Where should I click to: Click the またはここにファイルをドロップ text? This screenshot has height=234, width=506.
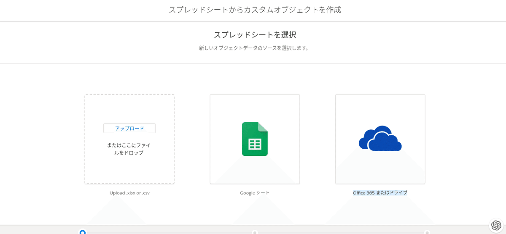pos(129,149)
